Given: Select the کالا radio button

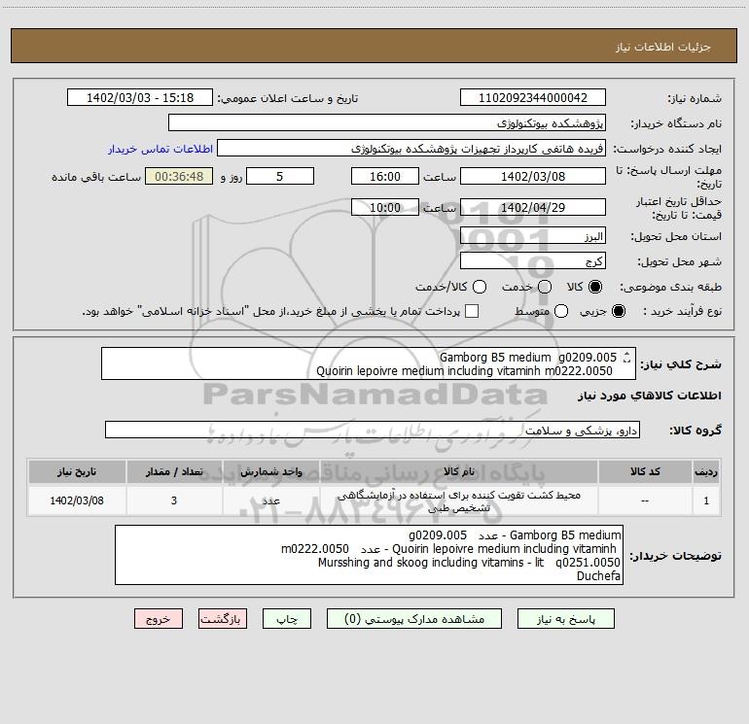Looking at the screenshot, I should (595, 287).
